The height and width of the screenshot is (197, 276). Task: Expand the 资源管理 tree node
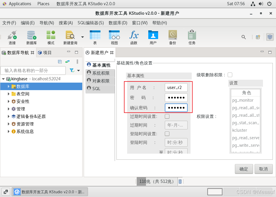8,124
